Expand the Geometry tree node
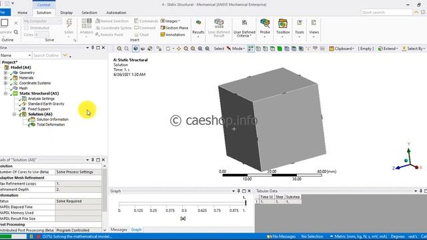The image size is (427, 240). (5, 73)
